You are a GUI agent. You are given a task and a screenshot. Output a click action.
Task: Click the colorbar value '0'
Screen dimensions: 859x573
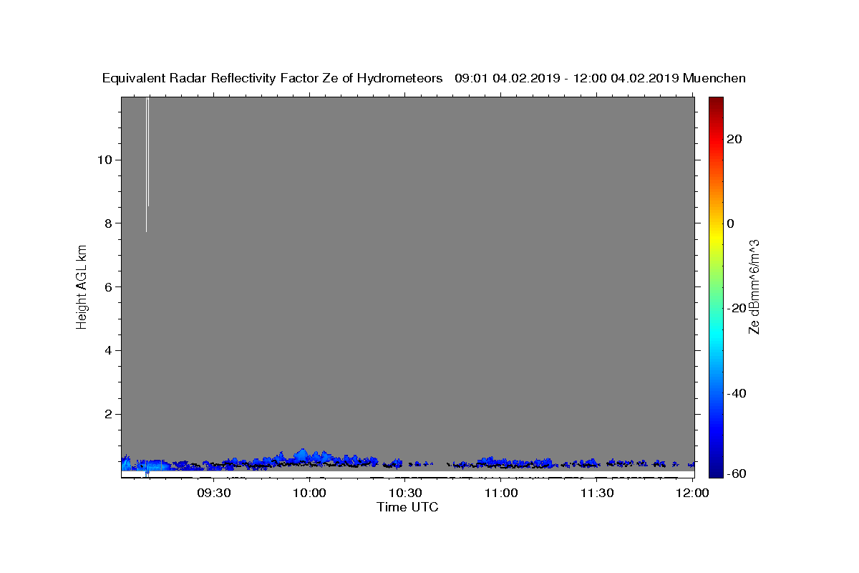point(731,223)
